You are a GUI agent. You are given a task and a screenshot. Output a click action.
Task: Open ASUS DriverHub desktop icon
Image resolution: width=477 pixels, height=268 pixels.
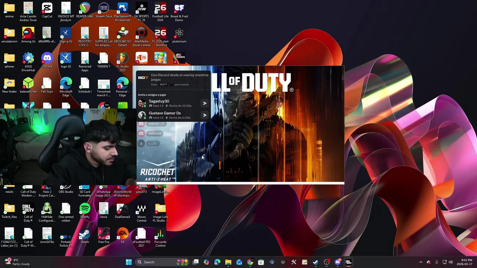coord(28,62)
